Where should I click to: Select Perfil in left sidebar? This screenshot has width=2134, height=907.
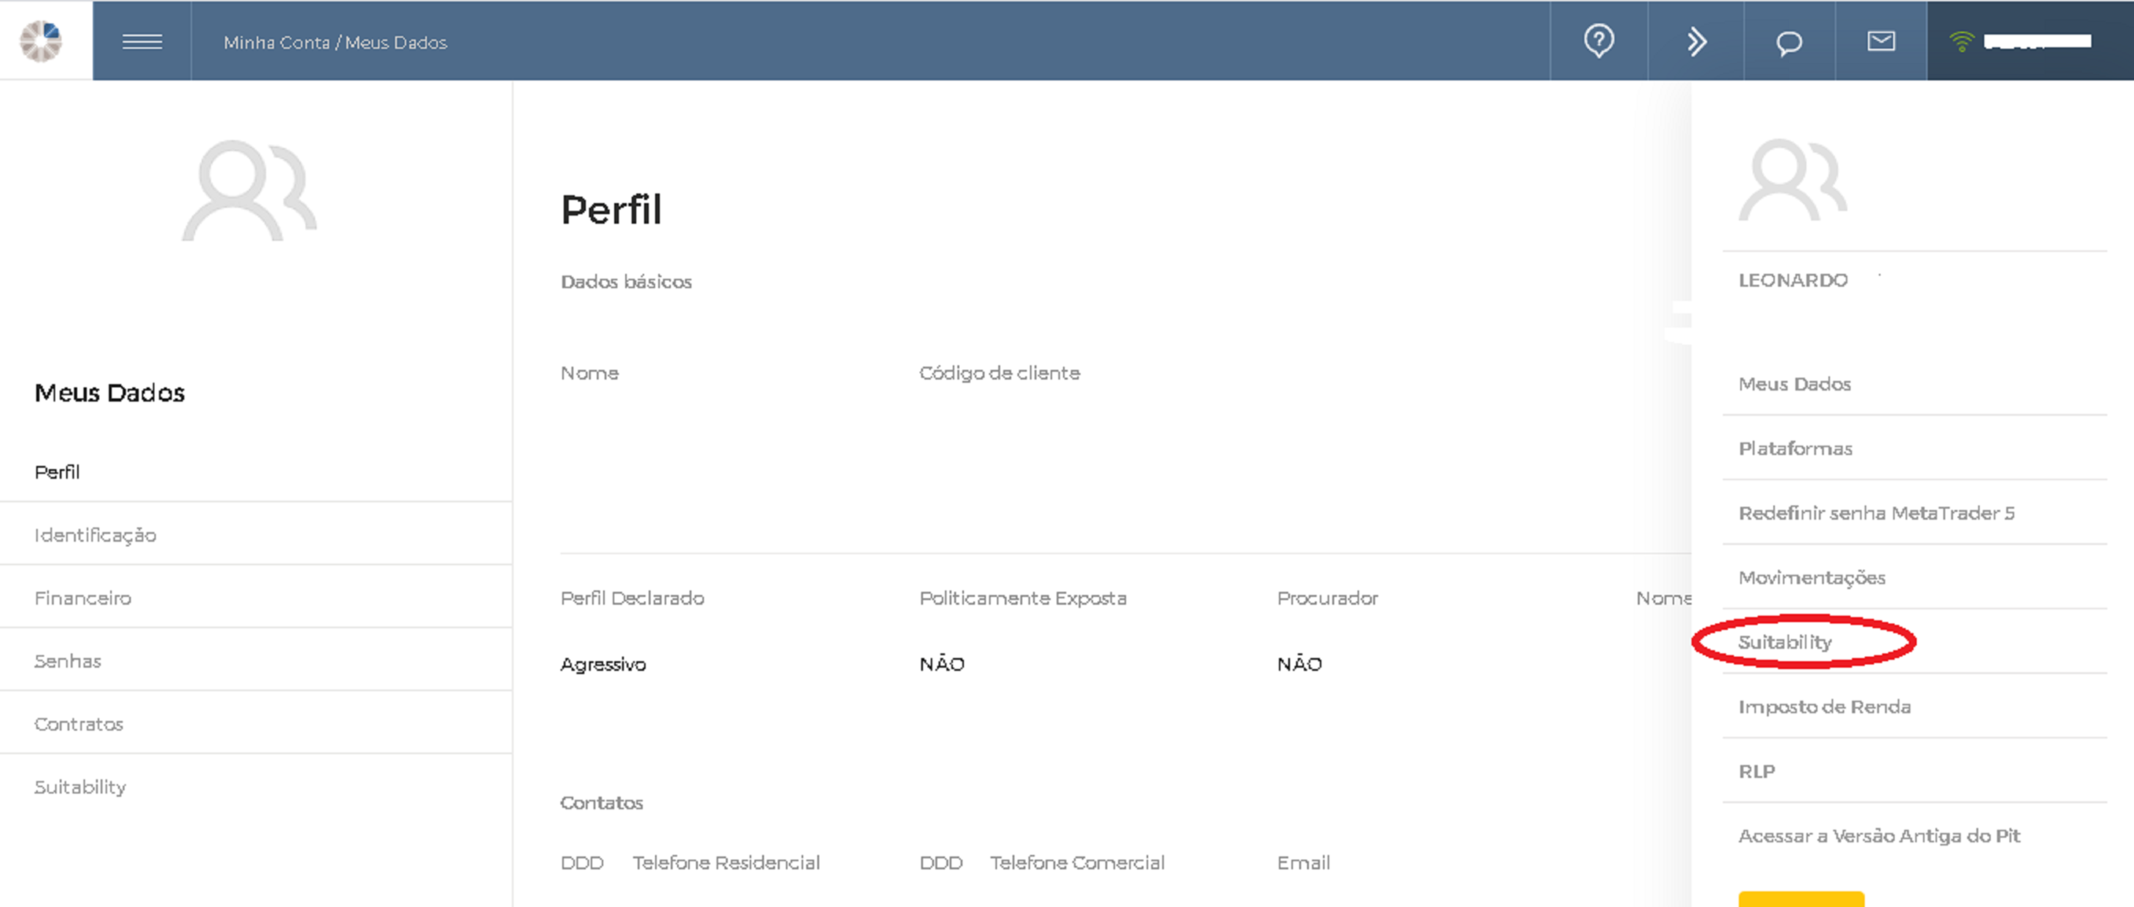point(57,472)
